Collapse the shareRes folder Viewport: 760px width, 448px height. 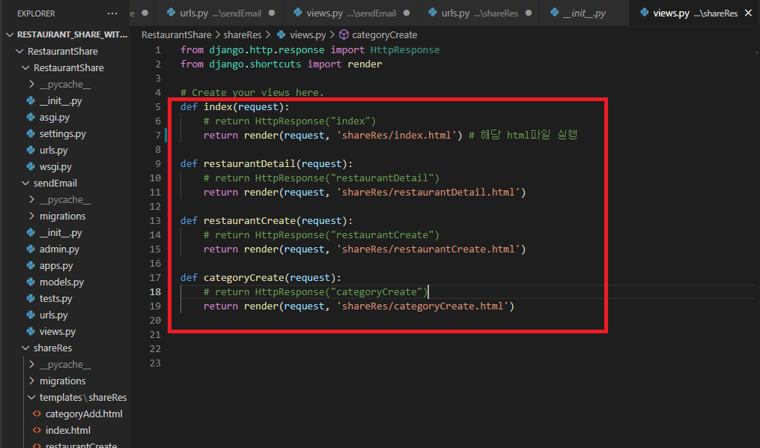tap(25, 348)
